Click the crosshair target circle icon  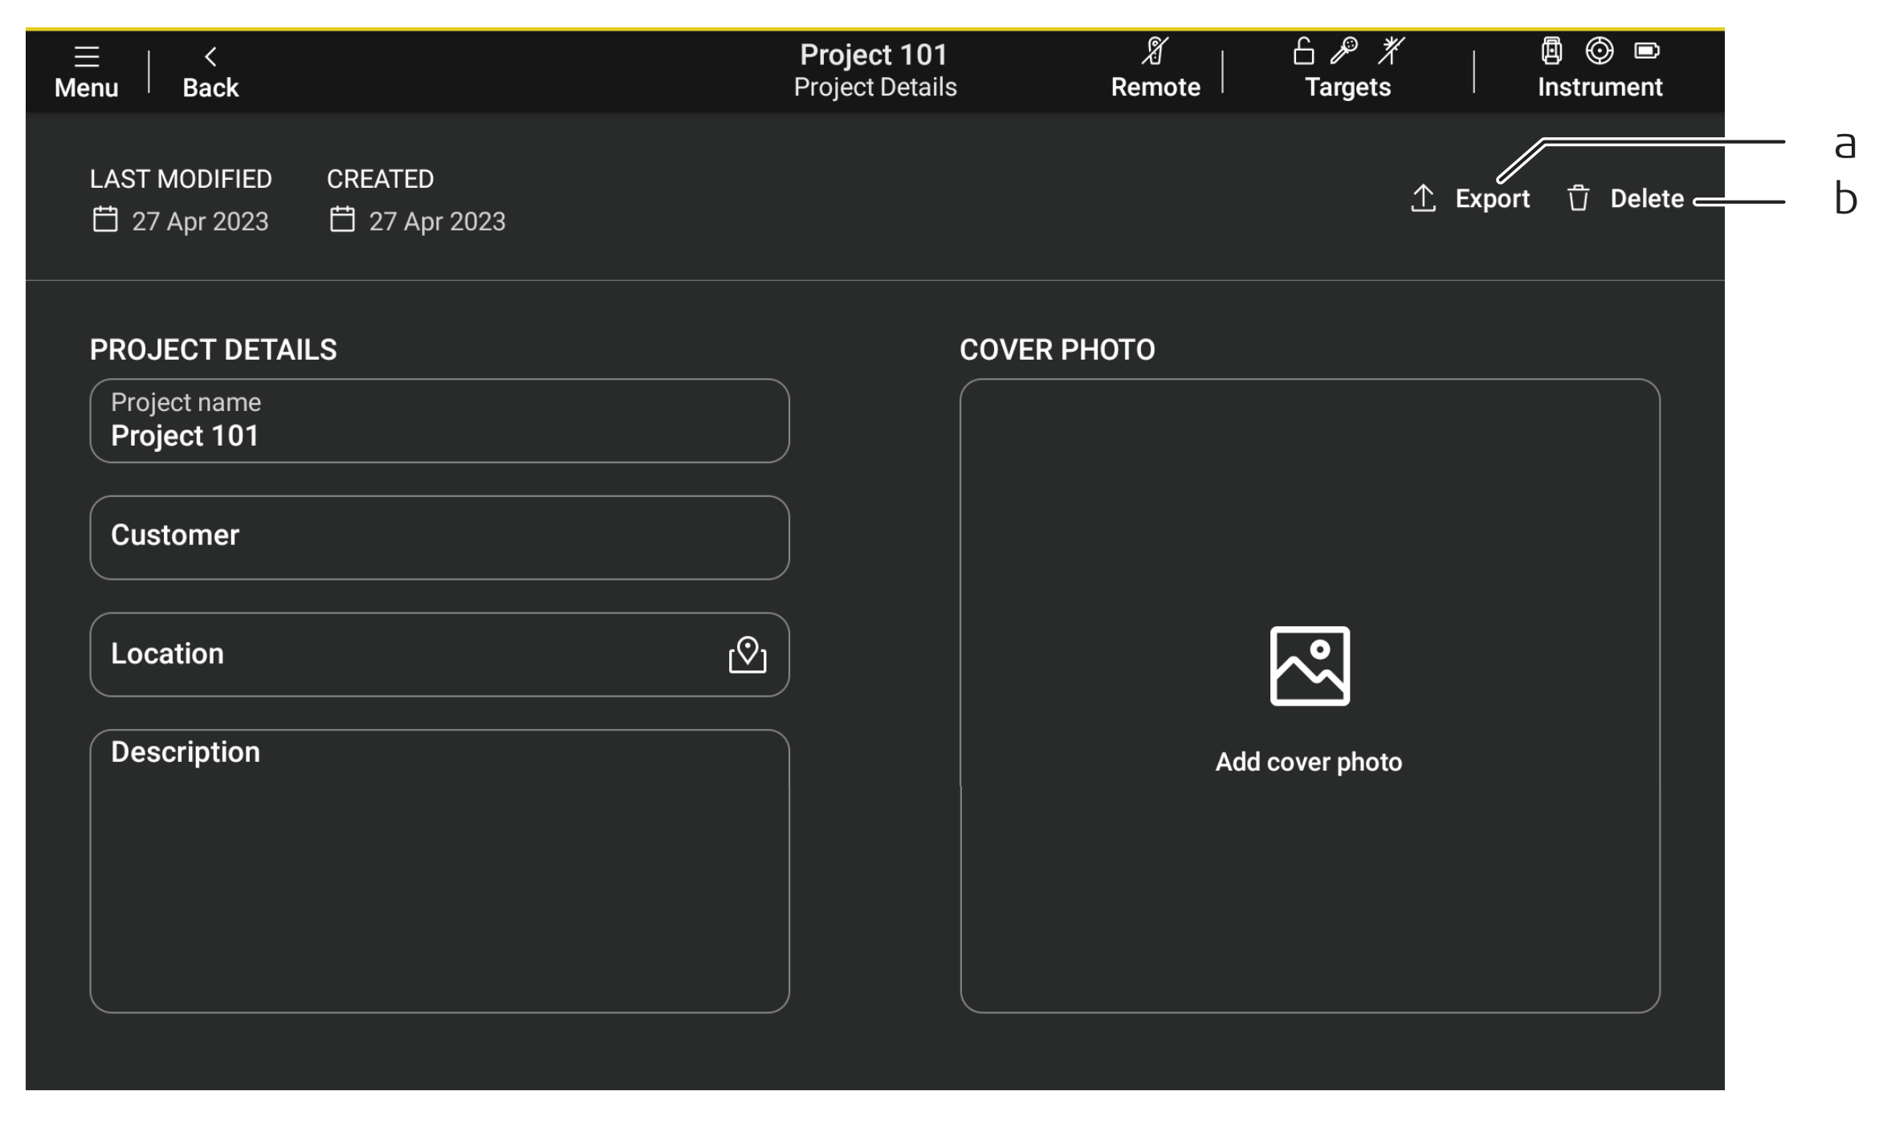[1599, 51]
